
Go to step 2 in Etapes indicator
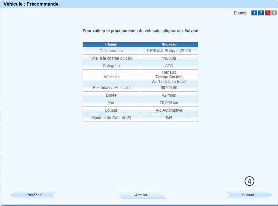click(261, 13)
